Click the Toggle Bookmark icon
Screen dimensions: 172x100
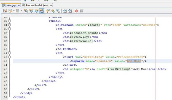[x=58, y=11]
